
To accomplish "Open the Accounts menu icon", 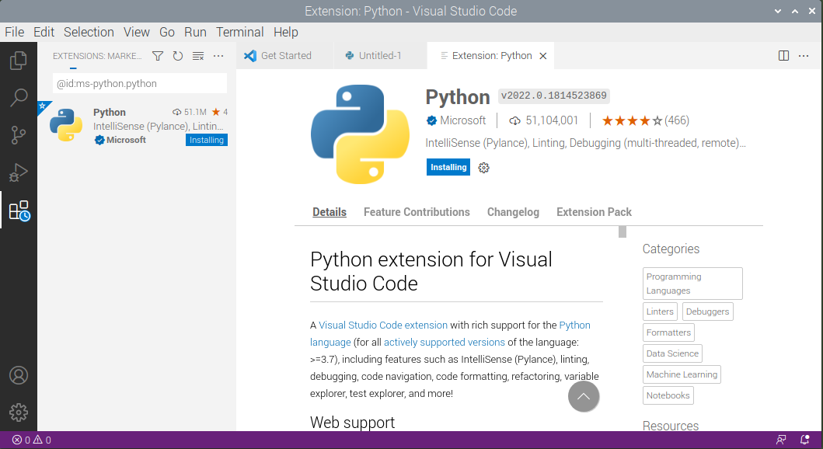I will pos(19,375).
